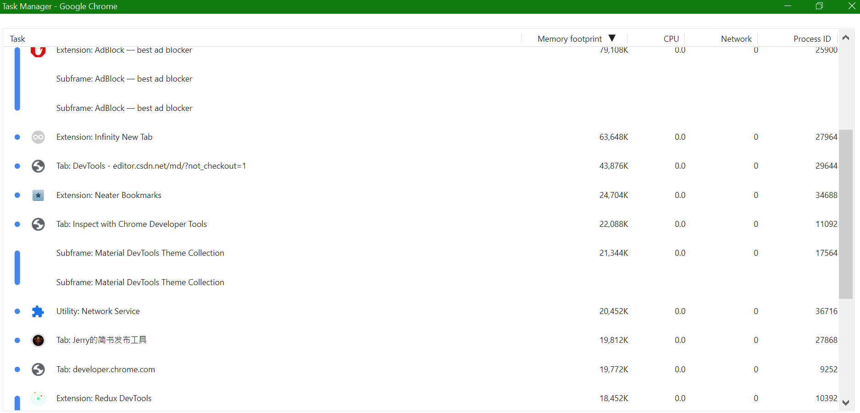Image resolution: width=860 pixels, height=413 pixels.
Task: Click process ID 17564
Action: coord(826,253)
